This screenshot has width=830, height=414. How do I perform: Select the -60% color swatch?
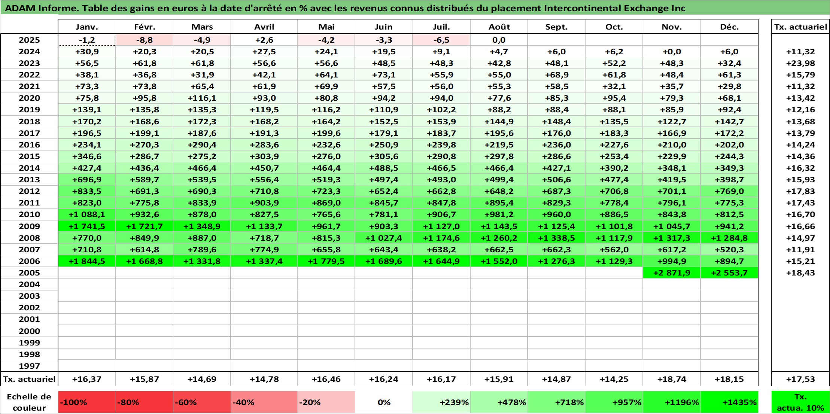click(x=202, y=402)
